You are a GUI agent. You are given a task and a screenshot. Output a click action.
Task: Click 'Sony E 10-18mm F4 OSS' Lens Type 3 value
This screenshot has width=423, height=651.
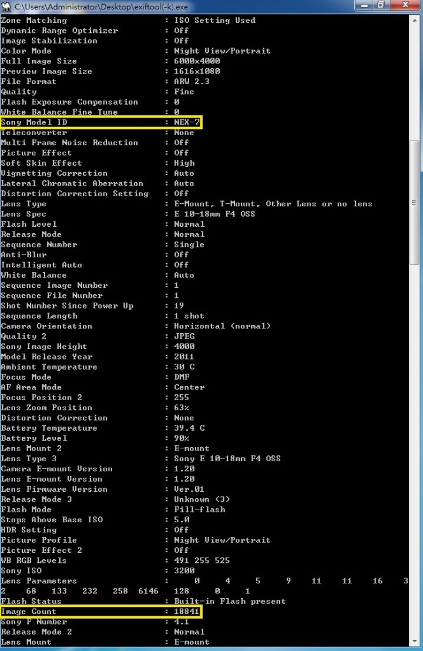(227, 459)
